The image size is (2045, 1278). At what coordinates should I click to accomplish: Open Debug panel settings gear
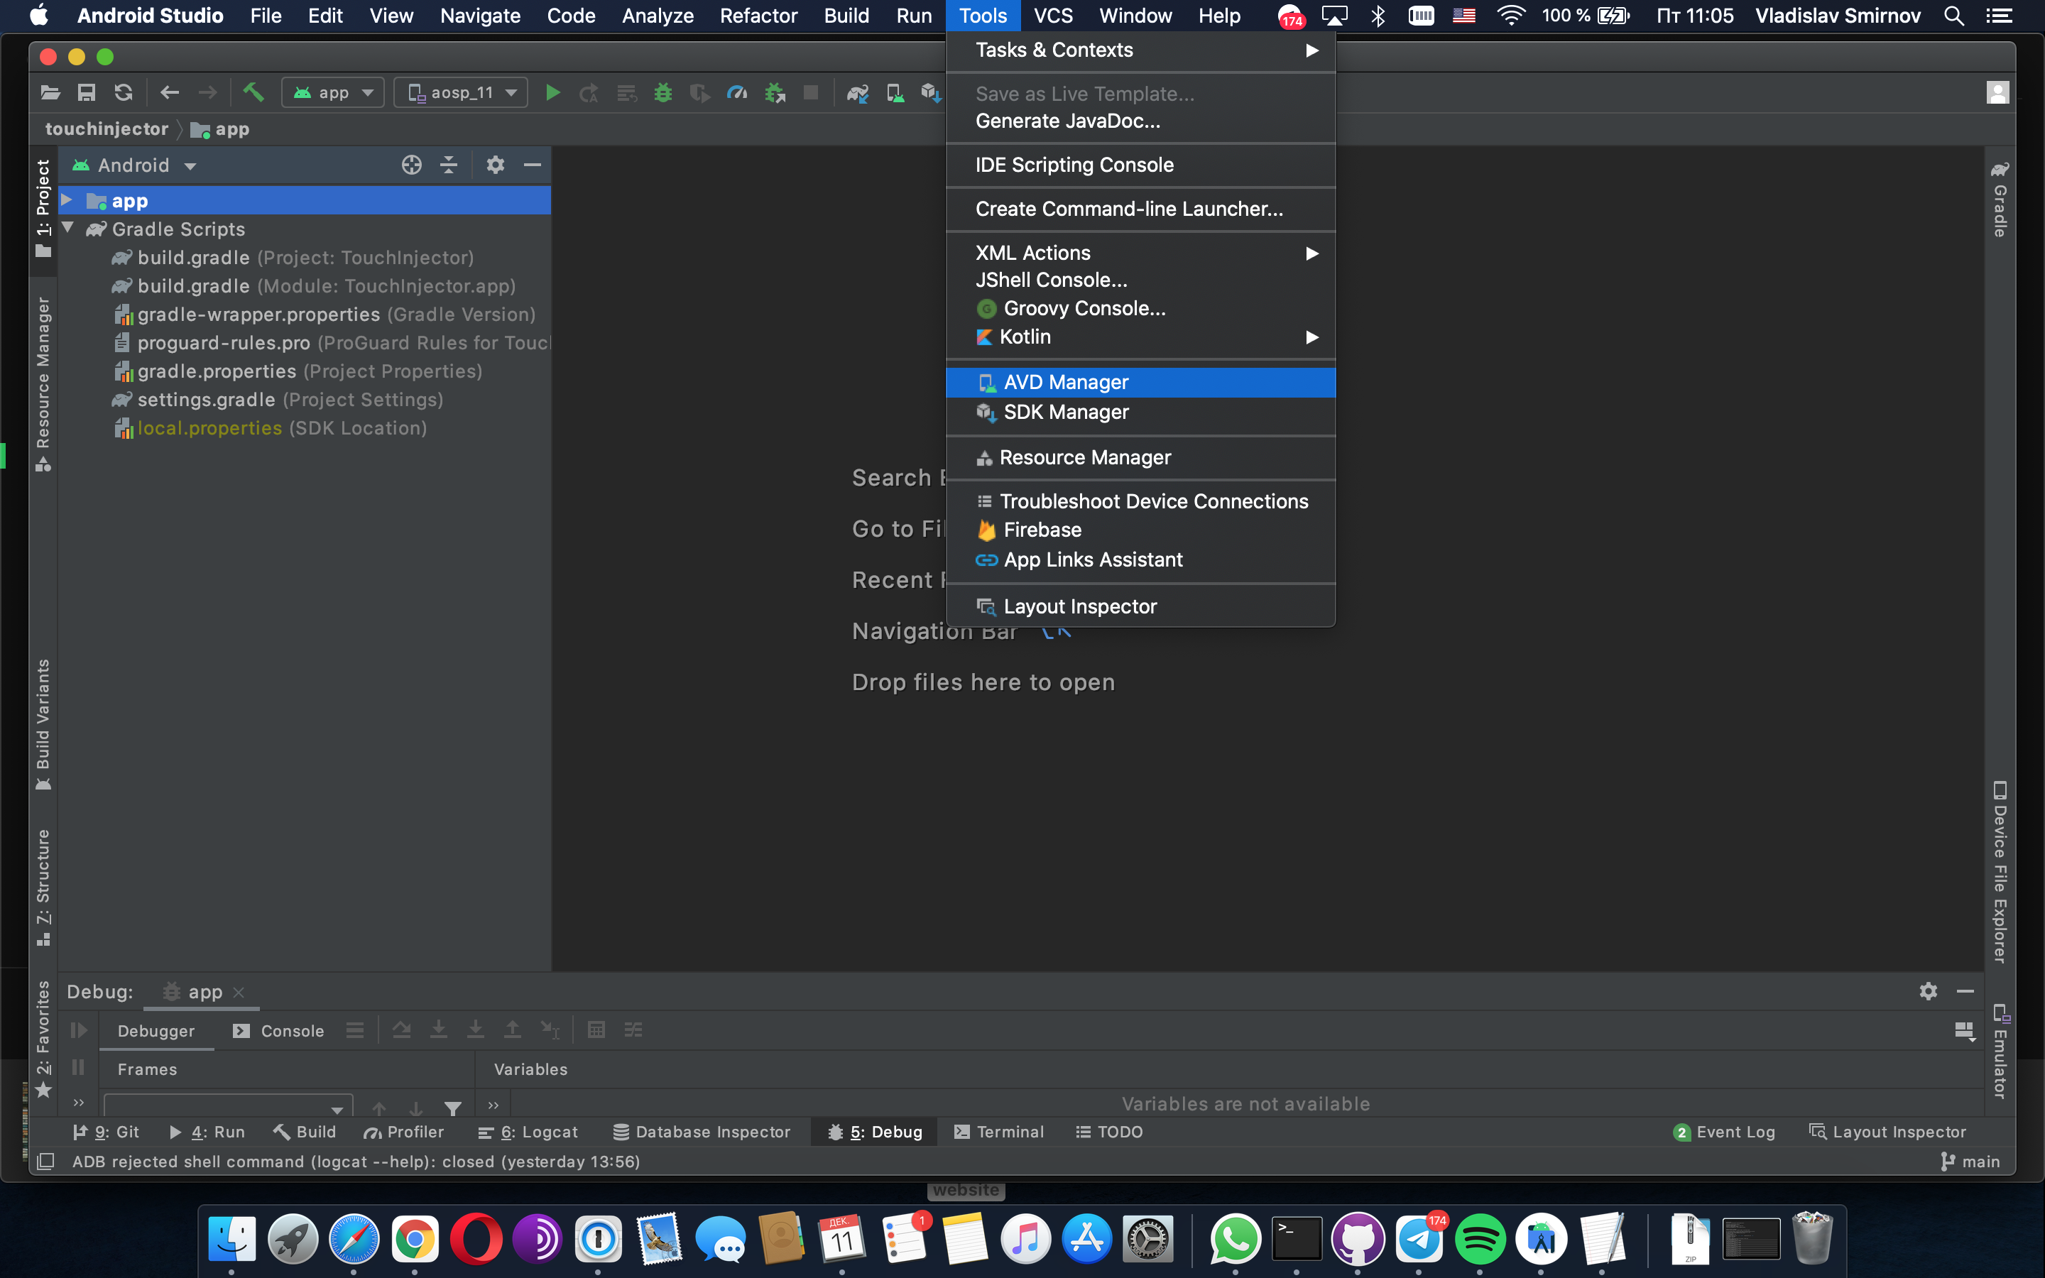1929,990
